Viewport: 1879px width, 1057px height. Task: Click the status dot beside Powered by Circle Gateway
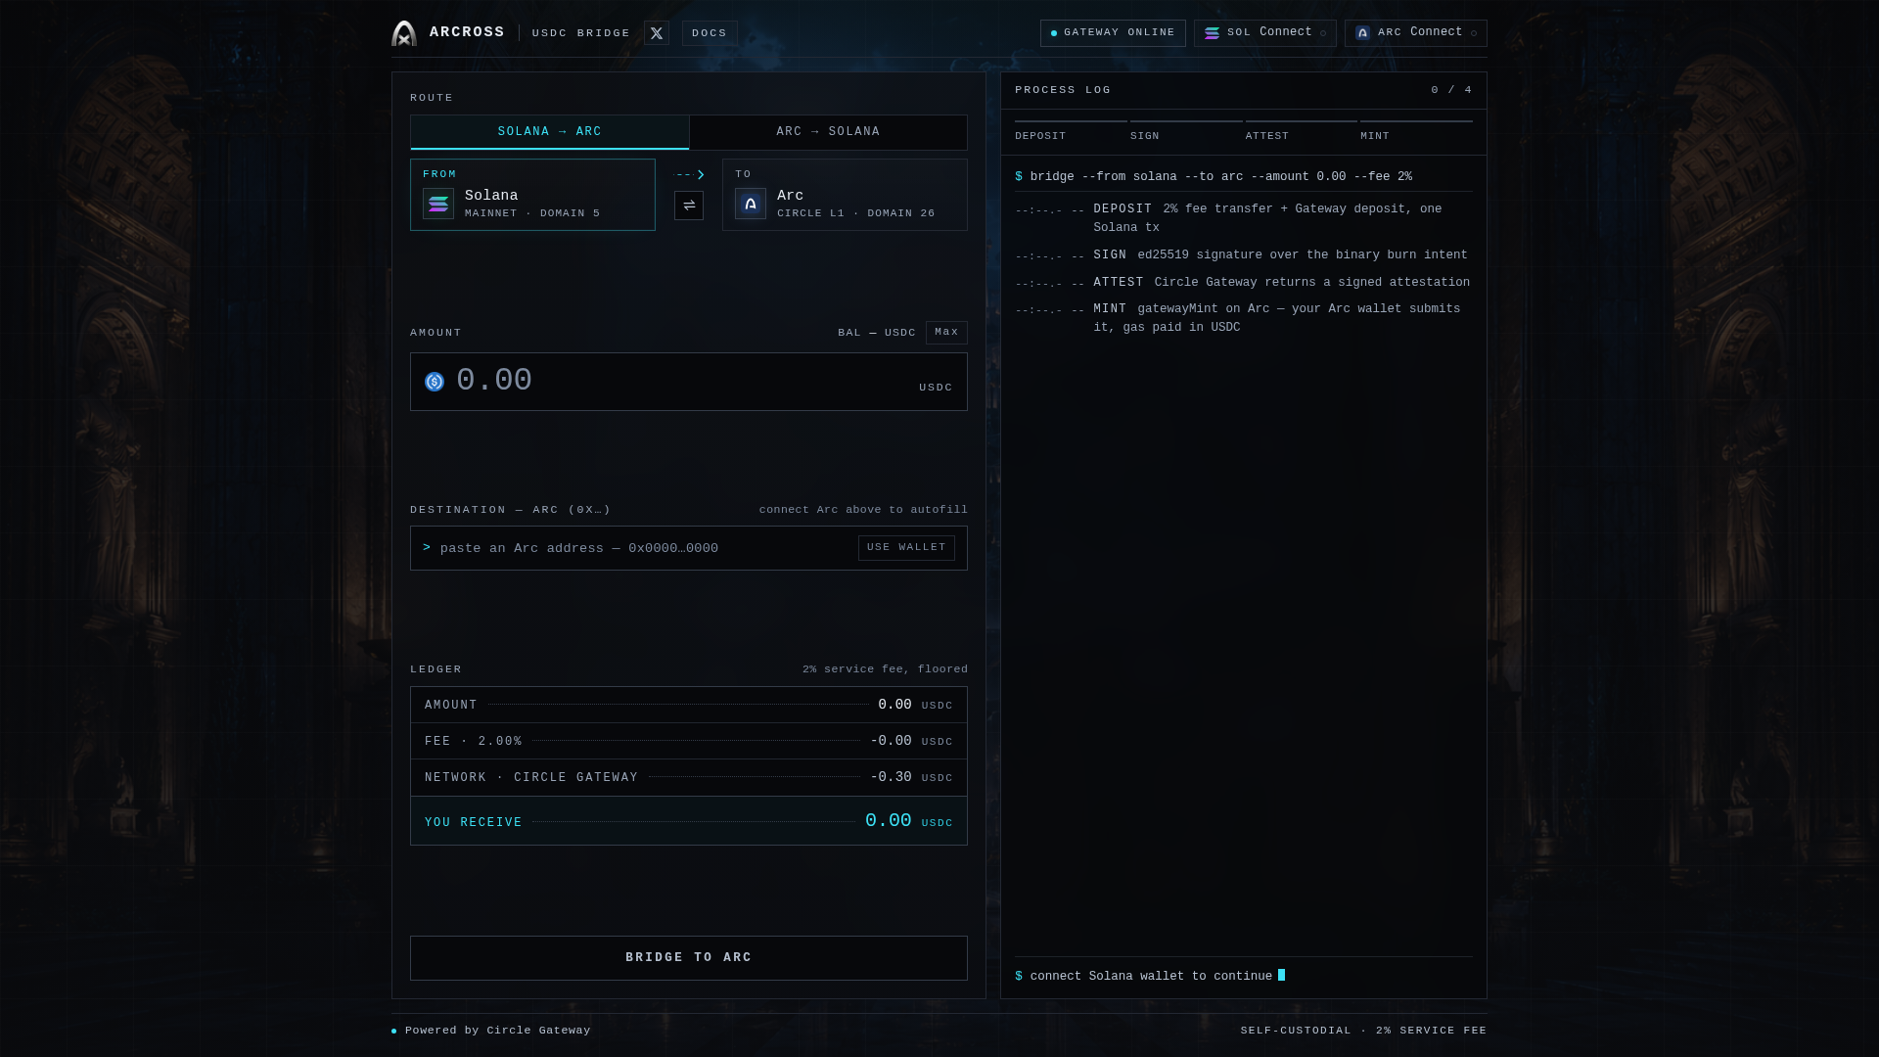tap(394, 1031)
